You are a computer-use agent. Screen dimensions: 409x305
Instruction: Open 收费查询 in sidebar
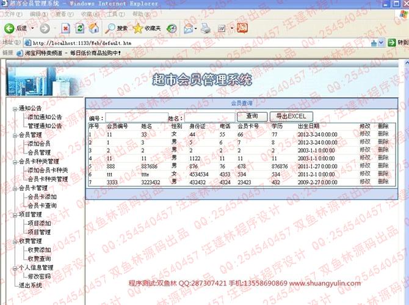[39, 259]
